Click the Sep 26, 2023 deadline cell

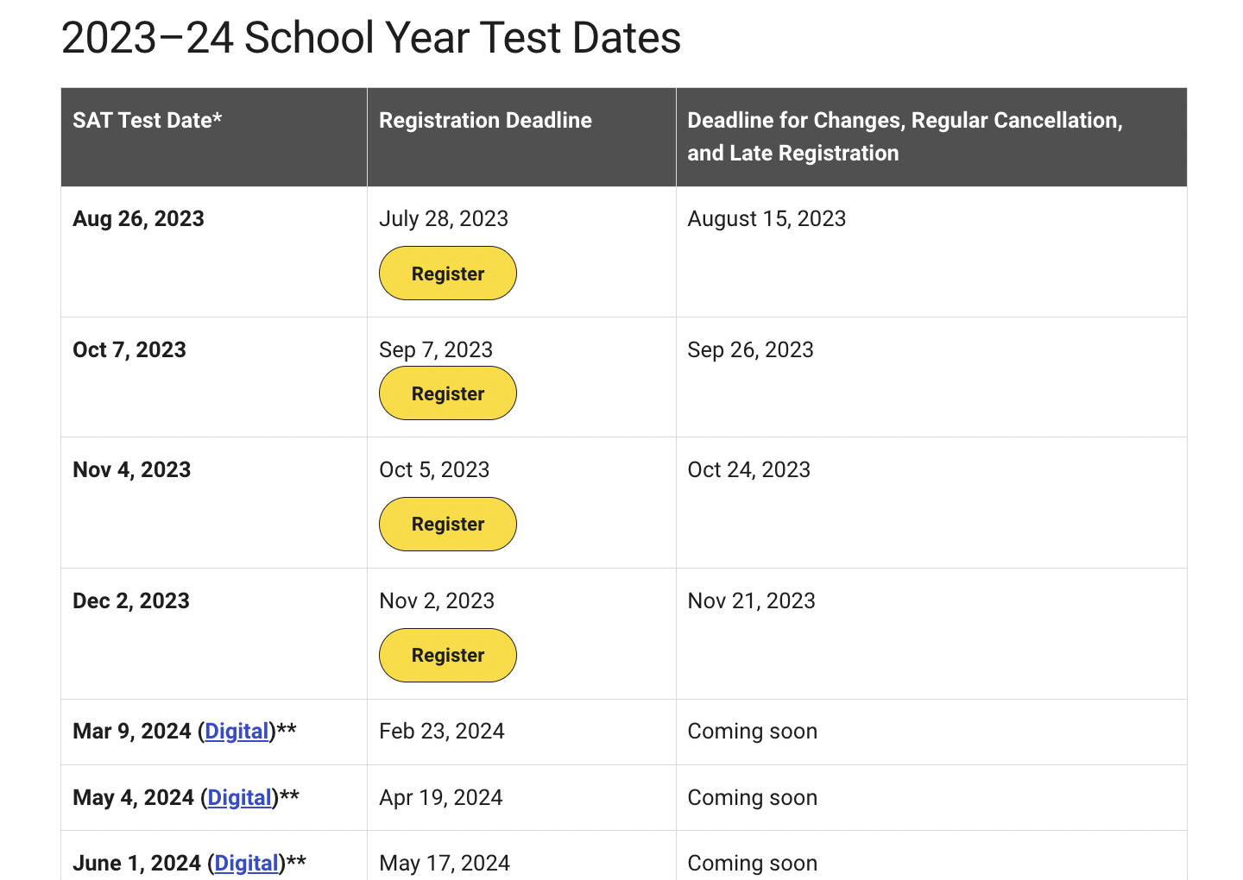pyautogui.click(x=750, y=349)
